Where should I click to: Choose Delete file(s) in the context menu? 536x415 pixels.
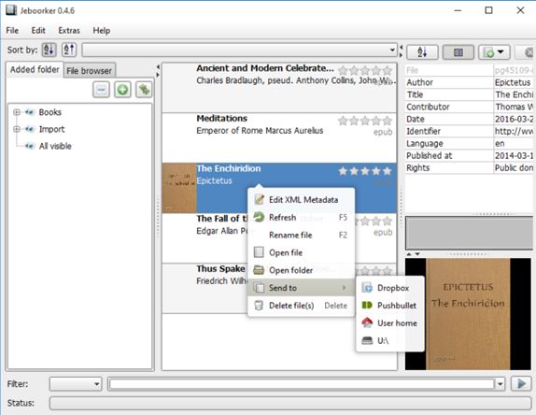[301, 306]
